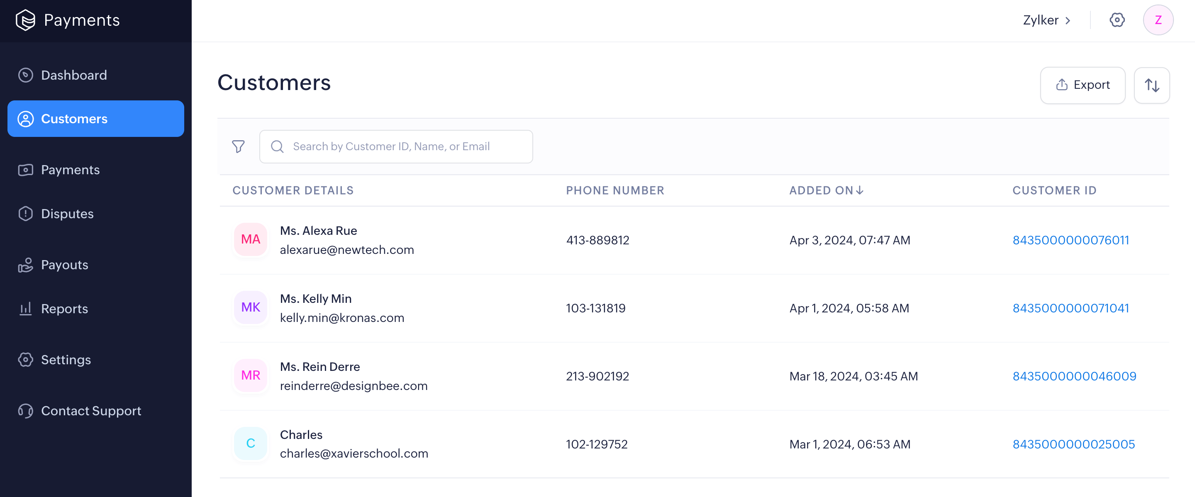Click the MA avatar for Alexa Rue

[251, 239]
